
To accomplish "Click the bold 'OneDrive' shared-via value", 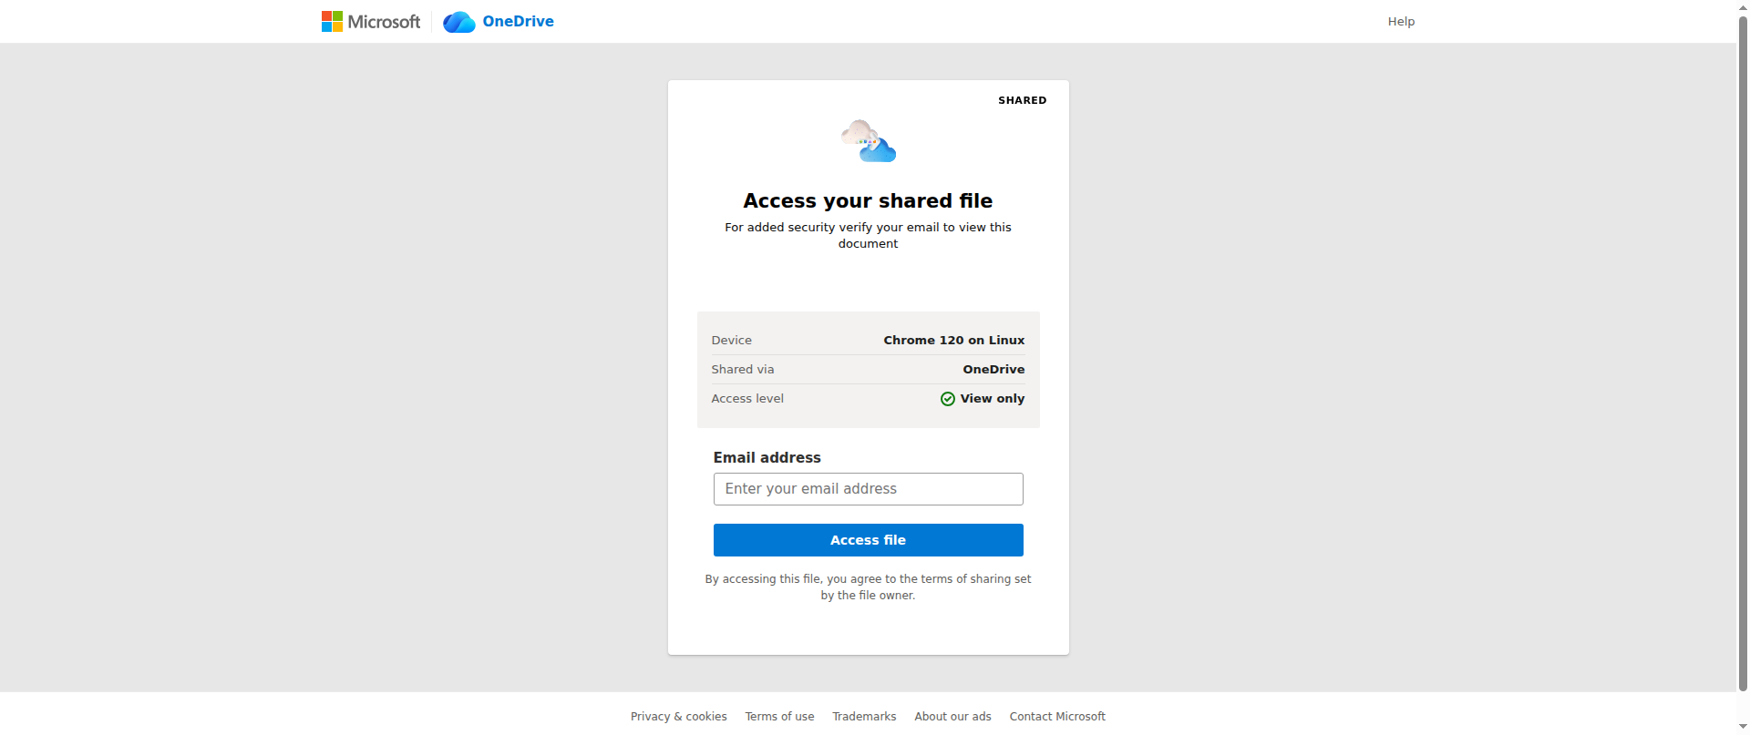I will (993, 370).
